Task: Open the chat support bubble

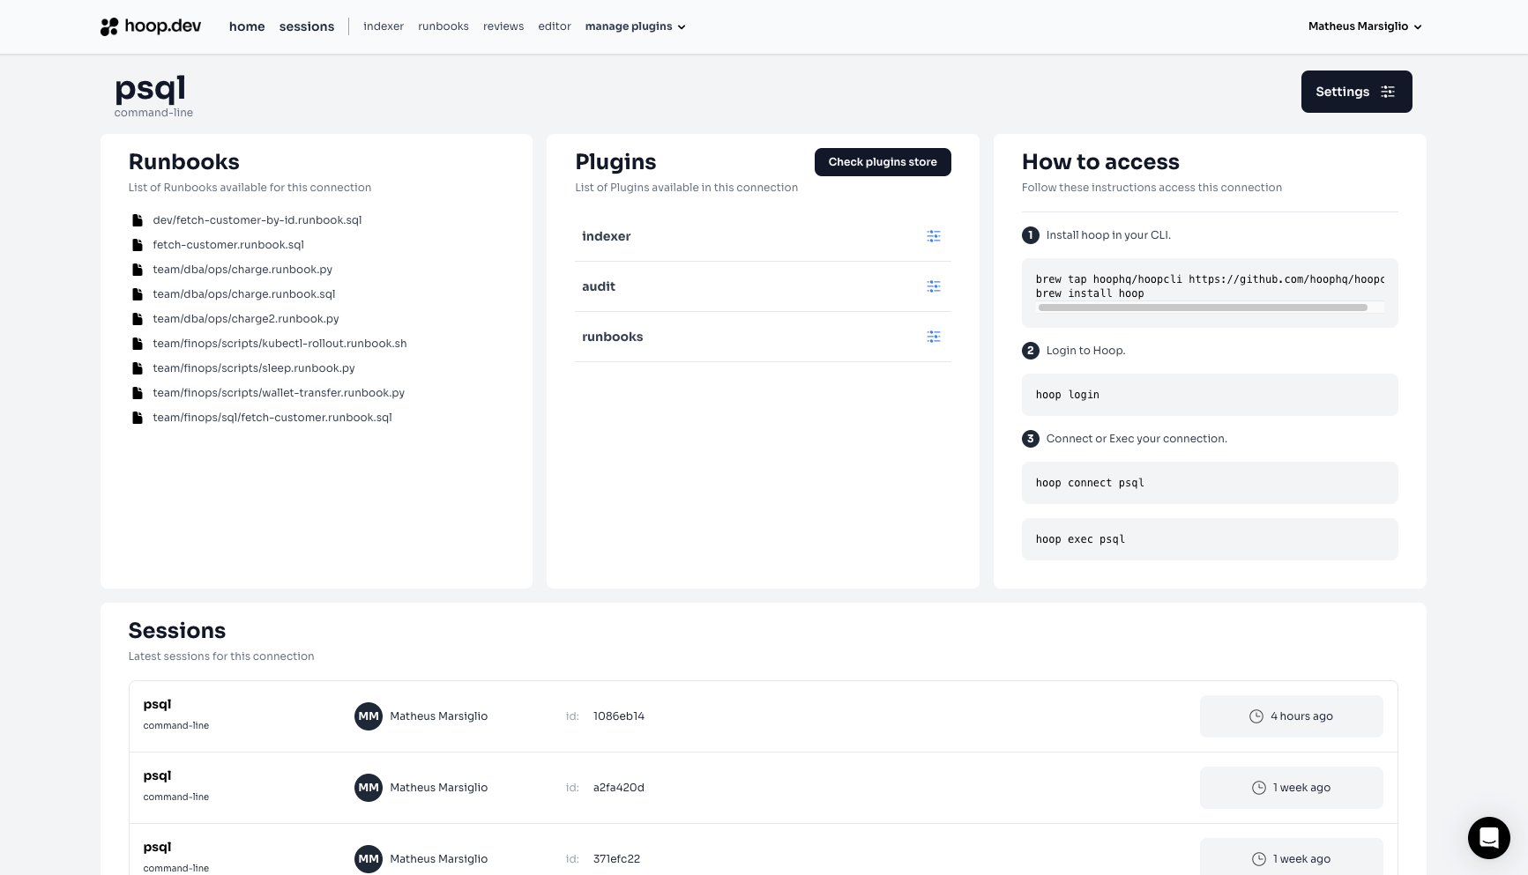Action: point(1488,837)
